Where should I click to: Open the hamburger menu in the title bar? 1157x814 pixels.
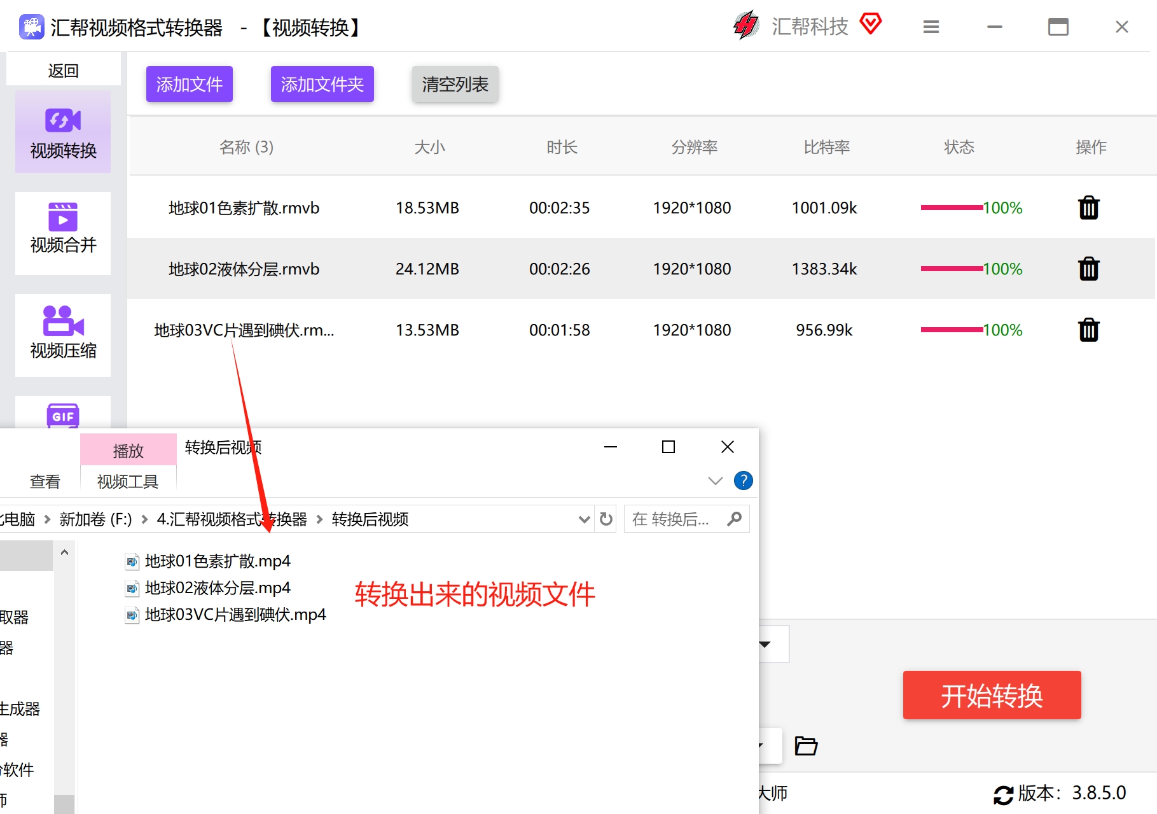click(x=931, y=27)
